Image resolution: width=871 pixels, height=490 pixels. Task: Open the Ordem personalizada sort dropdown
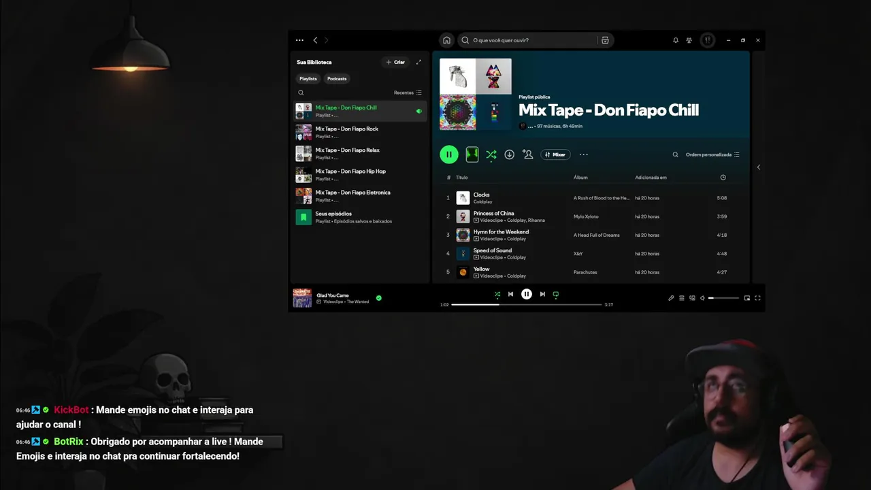(712, 154)
